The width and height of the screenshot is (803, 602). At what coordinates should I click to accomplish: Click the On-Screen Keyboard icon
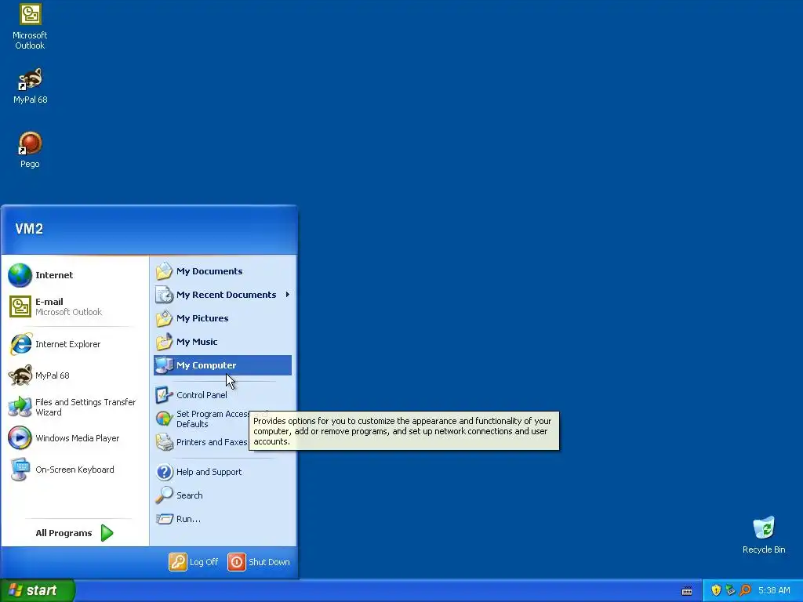pyautogui.click(x=20, y=470)
